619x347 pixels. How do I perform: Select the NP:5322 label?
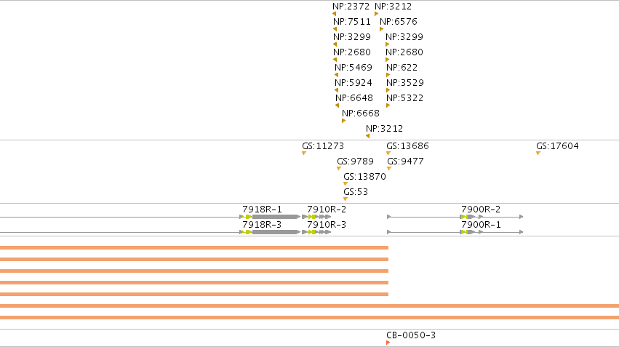[x=404, y=98]
